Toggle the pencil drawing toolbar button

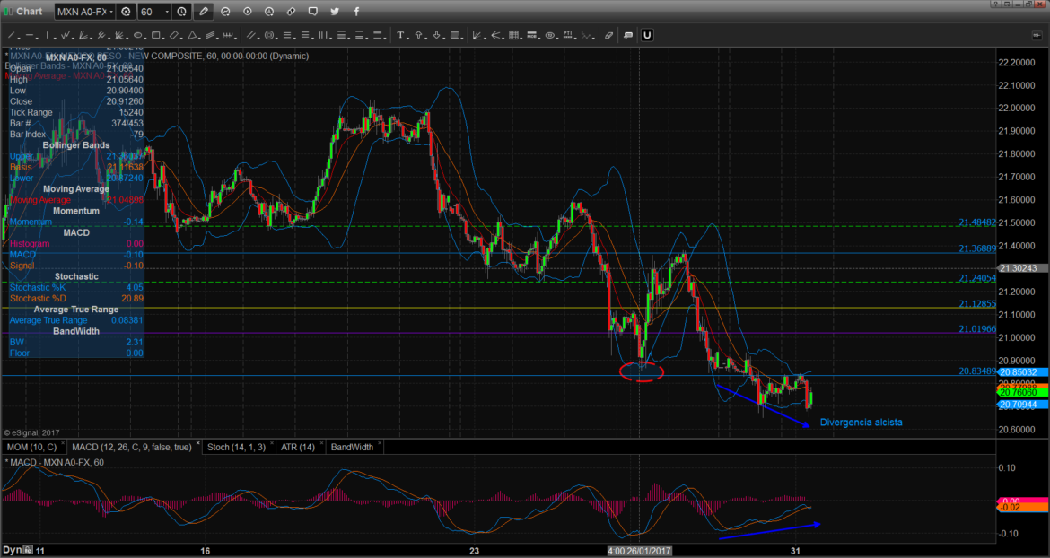point(203,12)
